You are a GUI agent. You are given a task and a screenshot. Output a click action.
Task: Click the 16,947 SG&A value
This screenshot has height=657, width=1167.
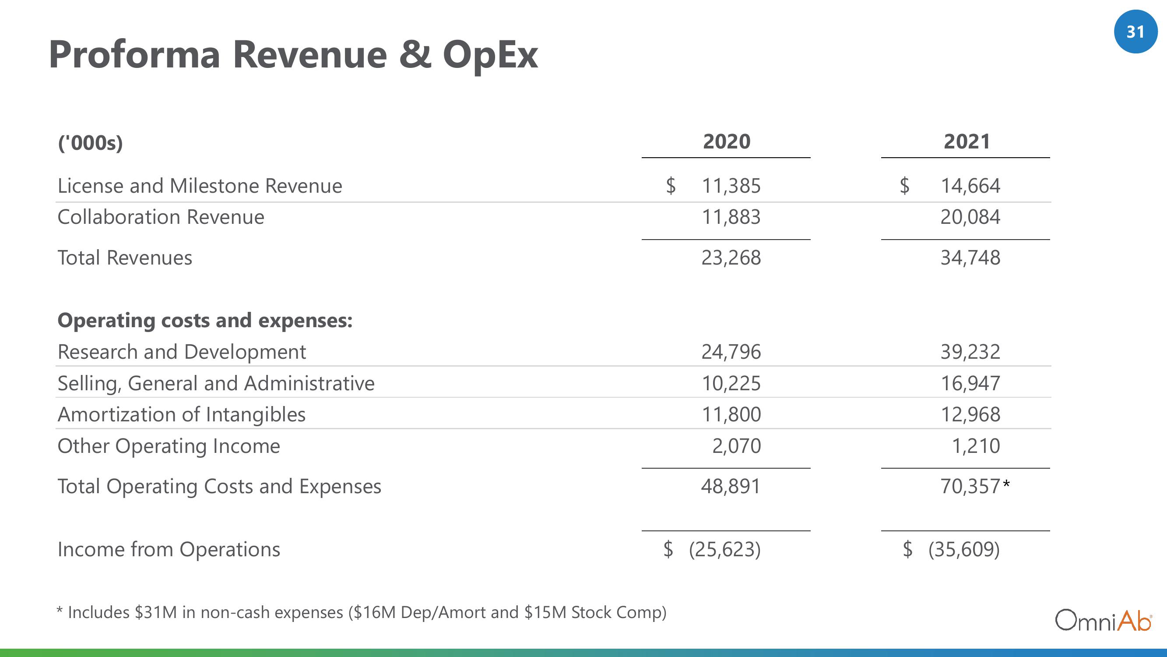point(970,383)
